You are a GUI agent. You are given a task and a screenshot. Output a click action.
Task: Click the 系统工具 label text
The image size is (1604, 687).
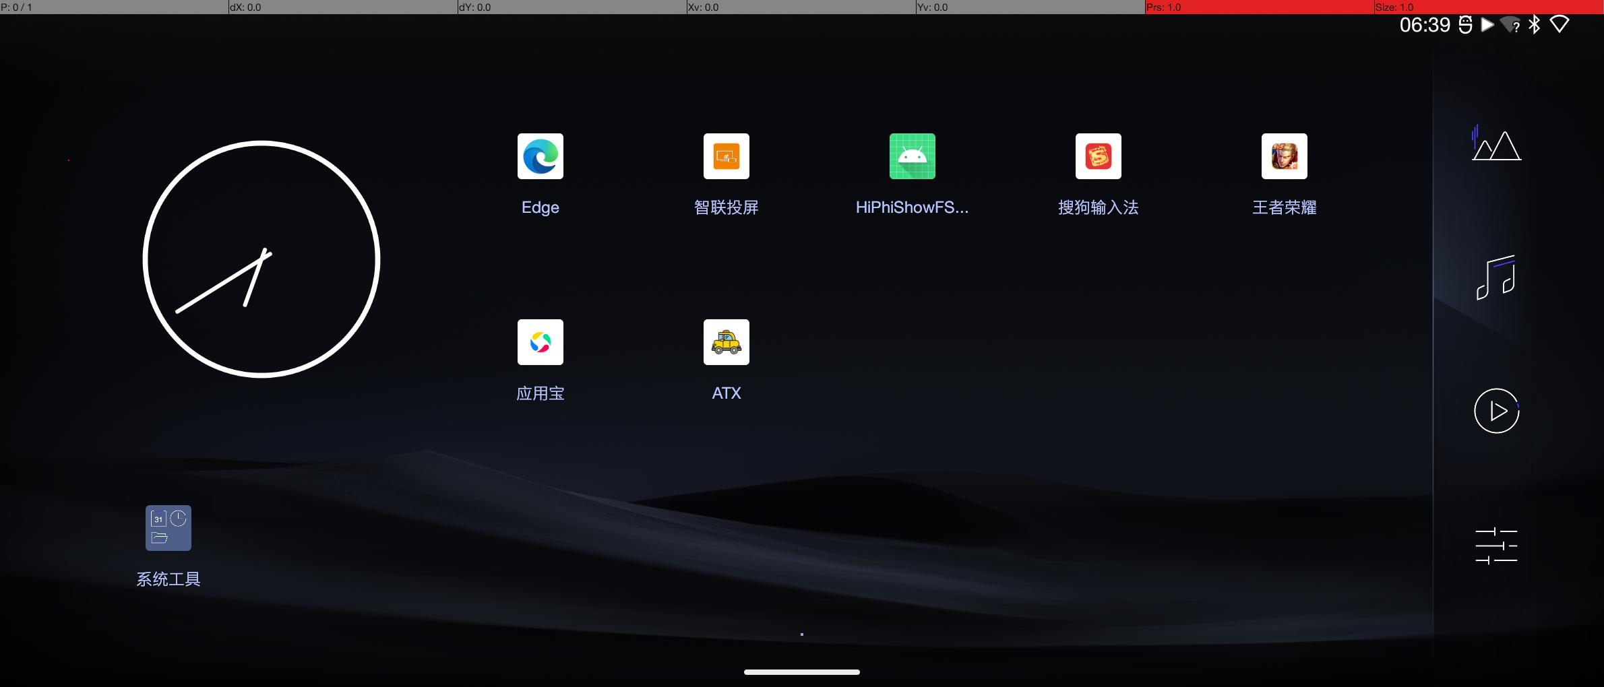pyautogui.click(x=168, y=579)
